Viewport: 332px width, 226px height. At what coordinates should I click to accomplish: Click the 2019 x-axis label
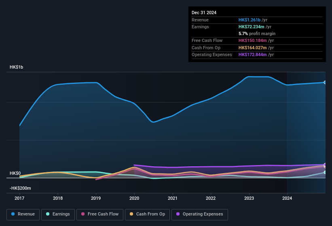[96, 198]
